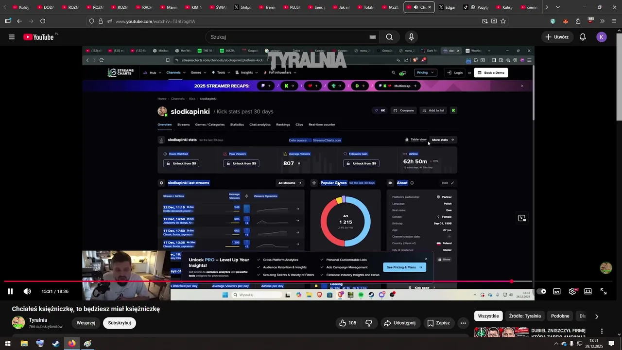Image resolution: width=622 pixels, height=350 pixels.
Task: Open the account avatar menu
Action: point(602,37)
